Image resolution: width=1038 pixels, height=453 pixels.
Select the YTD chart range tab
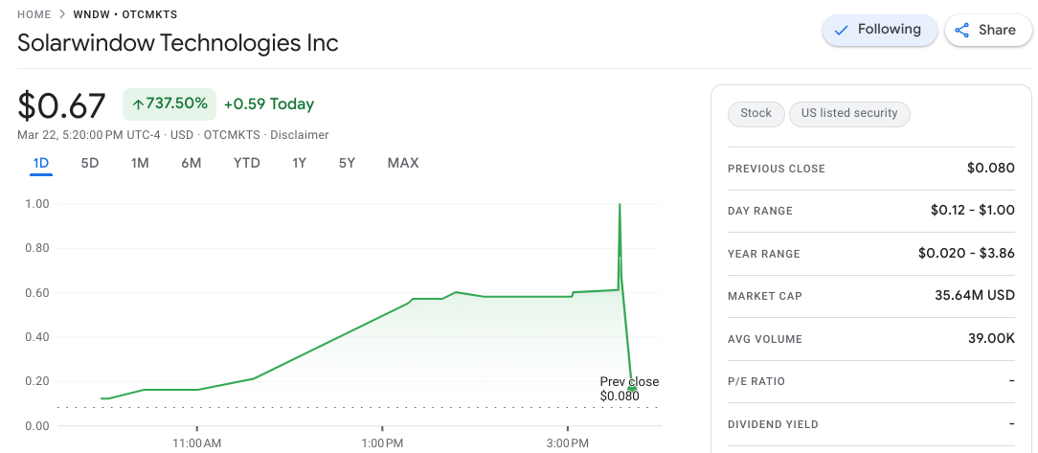(247, 163)
